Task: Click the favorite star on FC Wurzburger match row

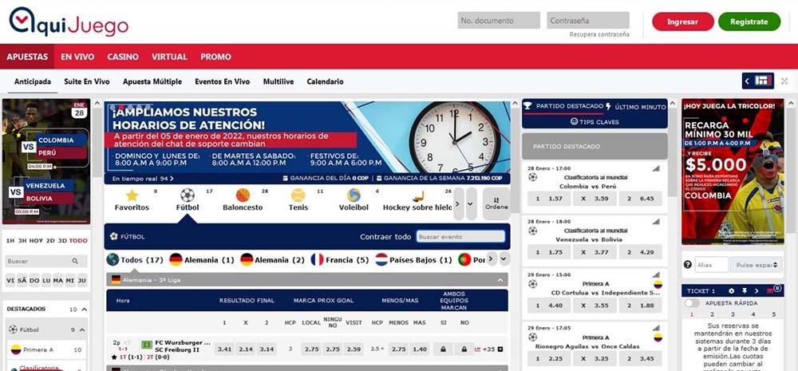Action: click(x=114, y=357)
